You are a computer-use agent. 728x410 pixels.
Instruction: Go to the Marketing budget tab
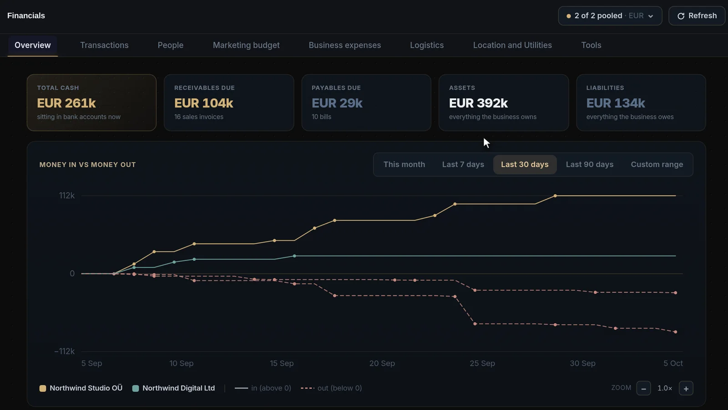(246, 45)
